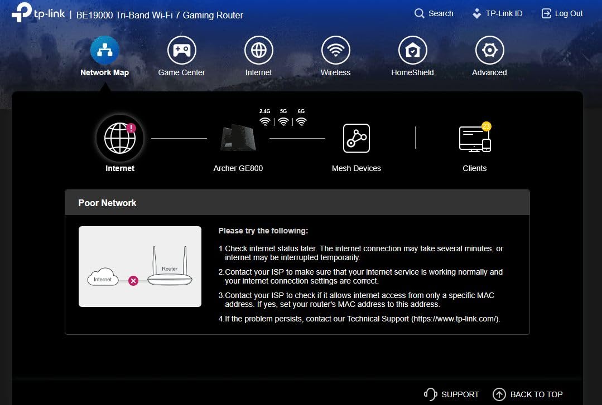Click the Poor Network heading

click(x=107, y=203)
